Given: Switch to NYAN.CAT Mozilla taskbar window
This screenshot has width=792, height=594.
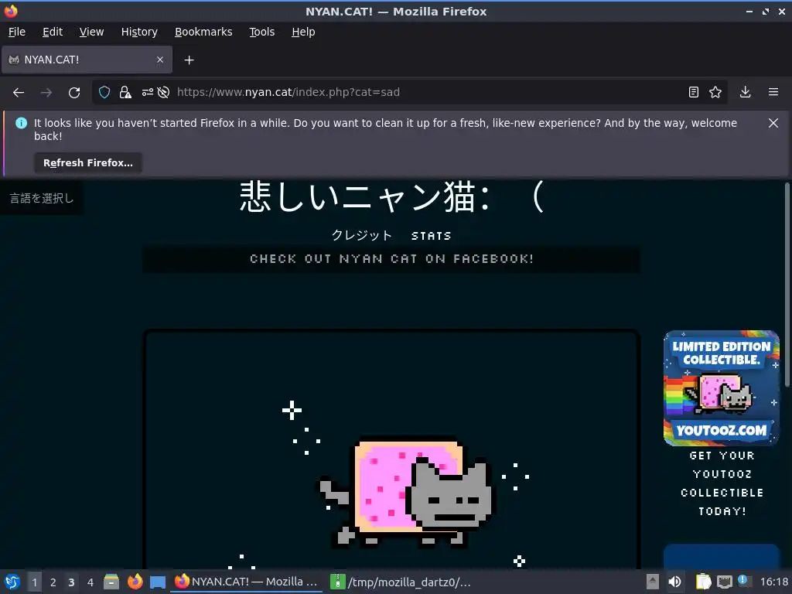Looking at the screenshot, I should 247,582.
